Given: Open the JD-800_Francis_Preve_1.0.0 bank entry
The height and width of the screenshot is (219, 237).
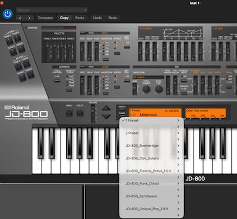Looking at the screenshot, I should (151, 171).
